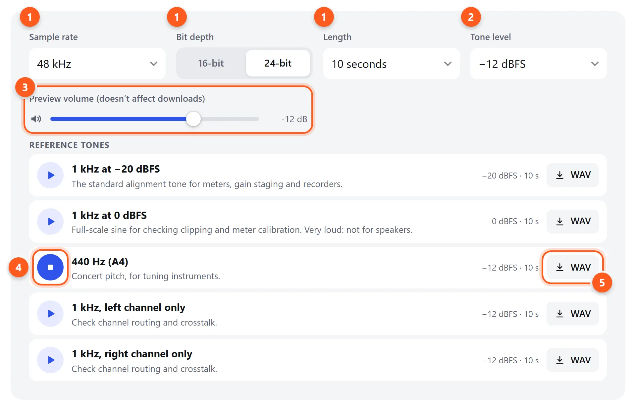Click the speaker icon beside preview volume
The width and height of the screenshot is (636, 410).
[x=36, y=119]
